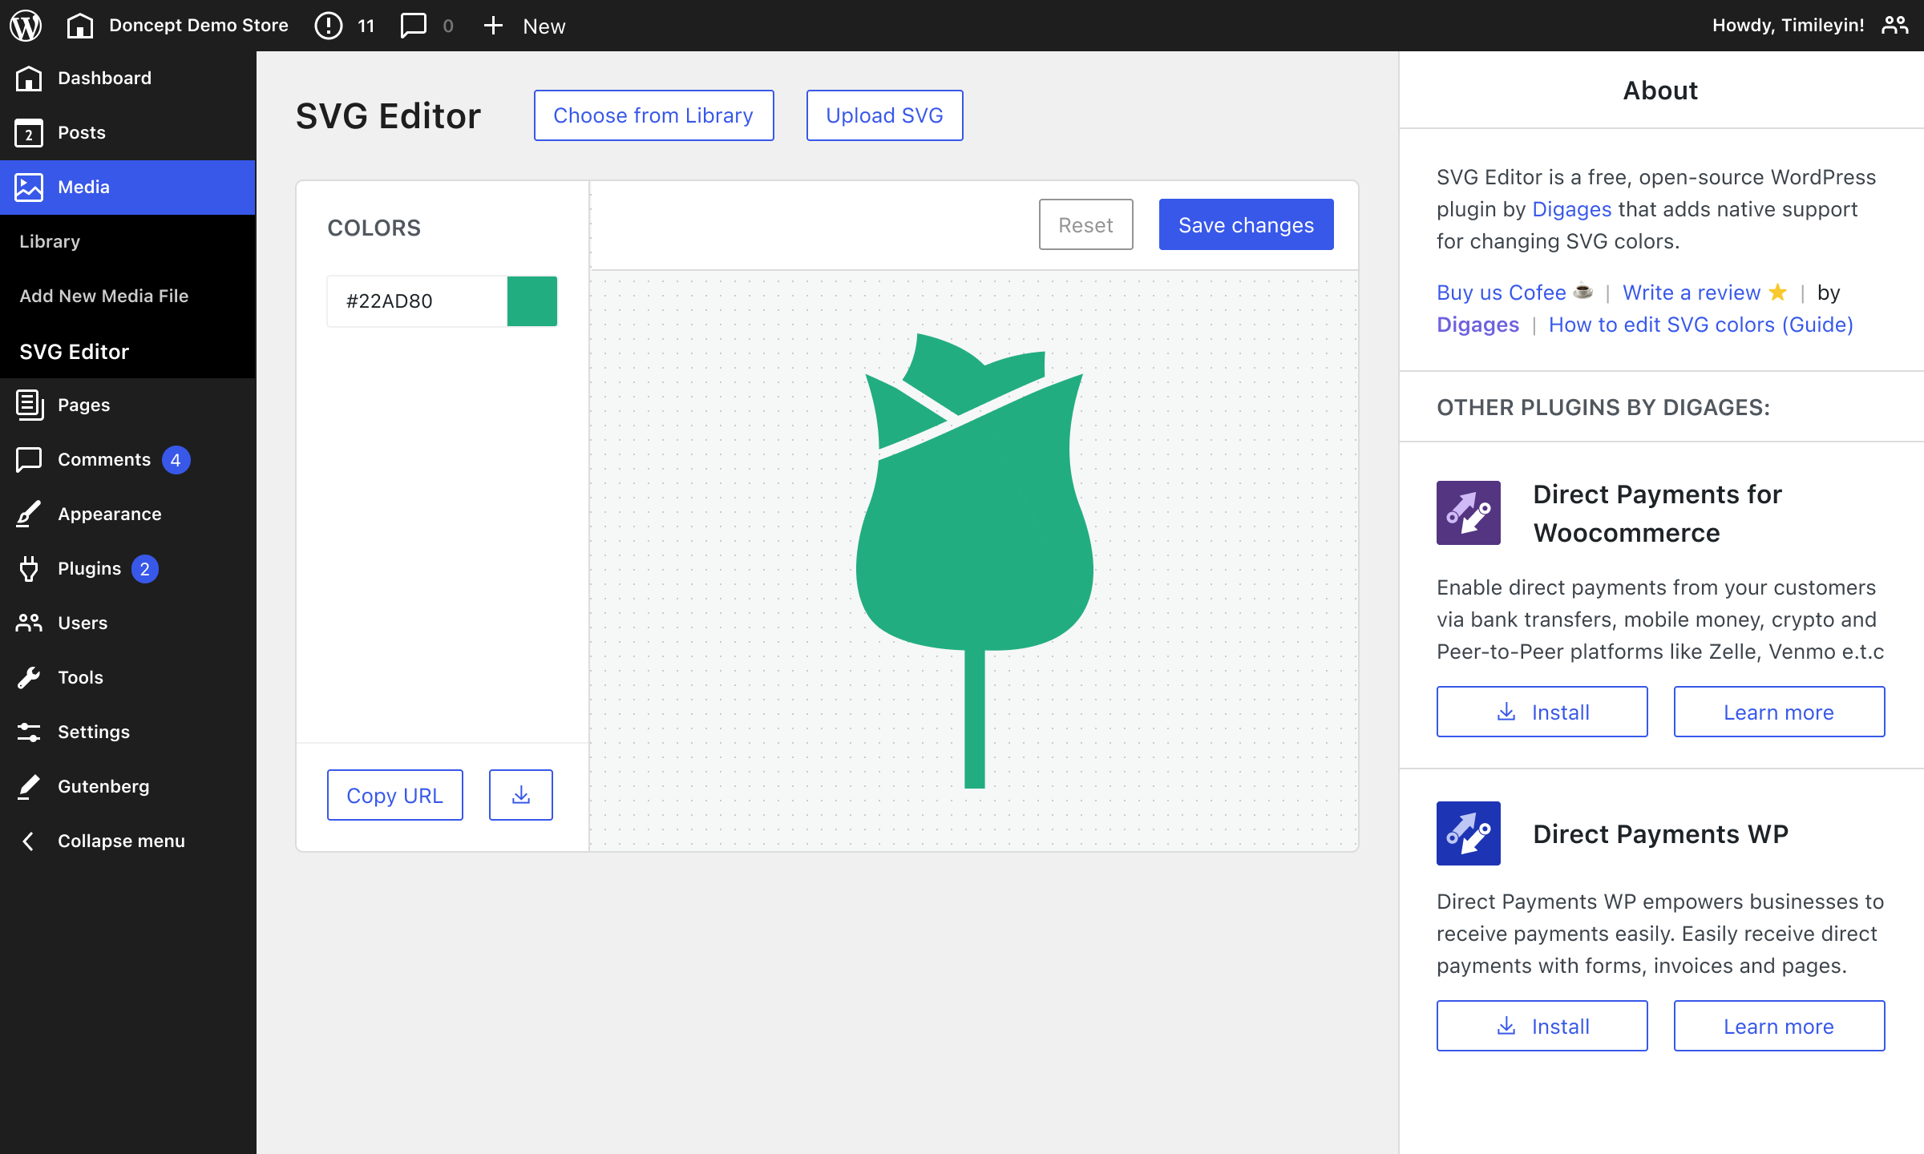Image resolution: width=1924 pixels, height=1154 pixels.
Task: Open Appearance menu item
Action: click(128, 514)
